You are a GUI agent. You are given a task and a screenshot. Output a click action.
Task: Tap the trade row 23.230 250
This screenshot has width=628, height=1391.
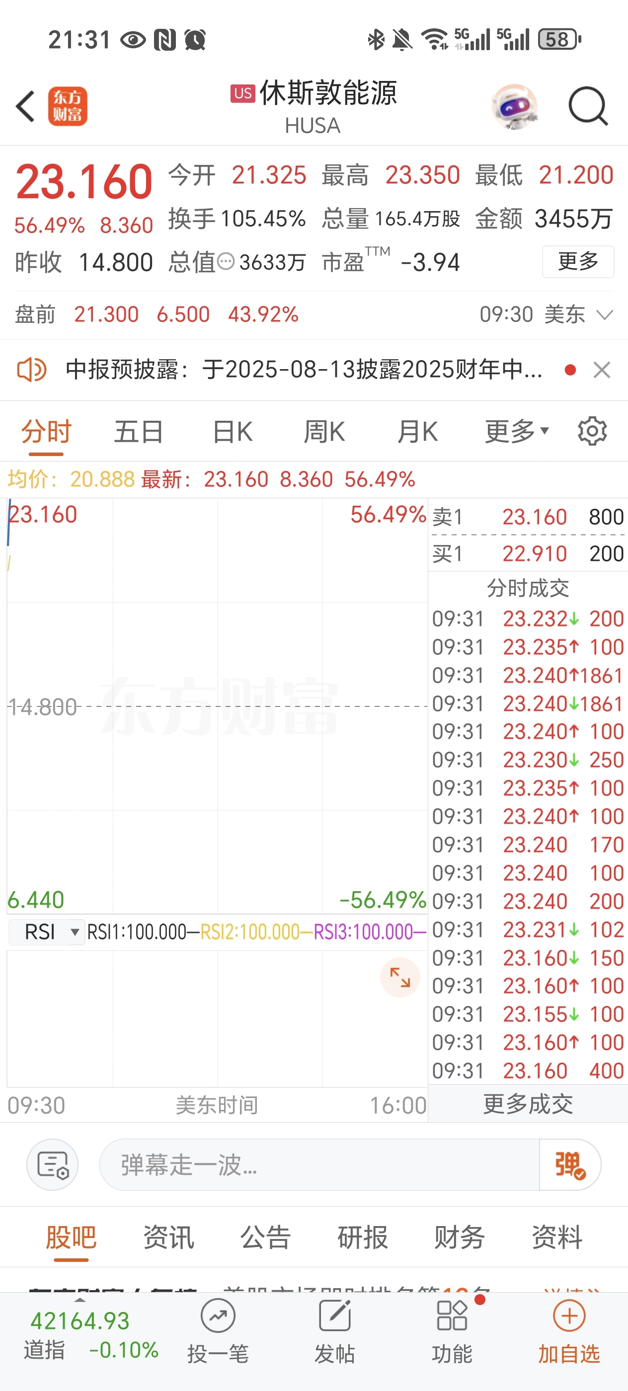point(528,760)
